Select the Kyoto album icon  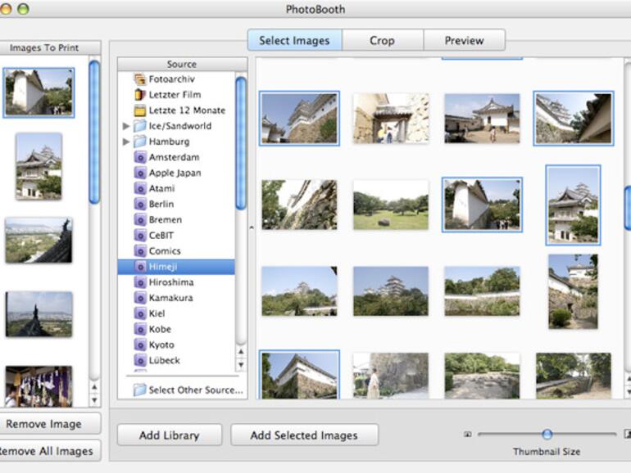pyautogui.click(x=140, y=345)
